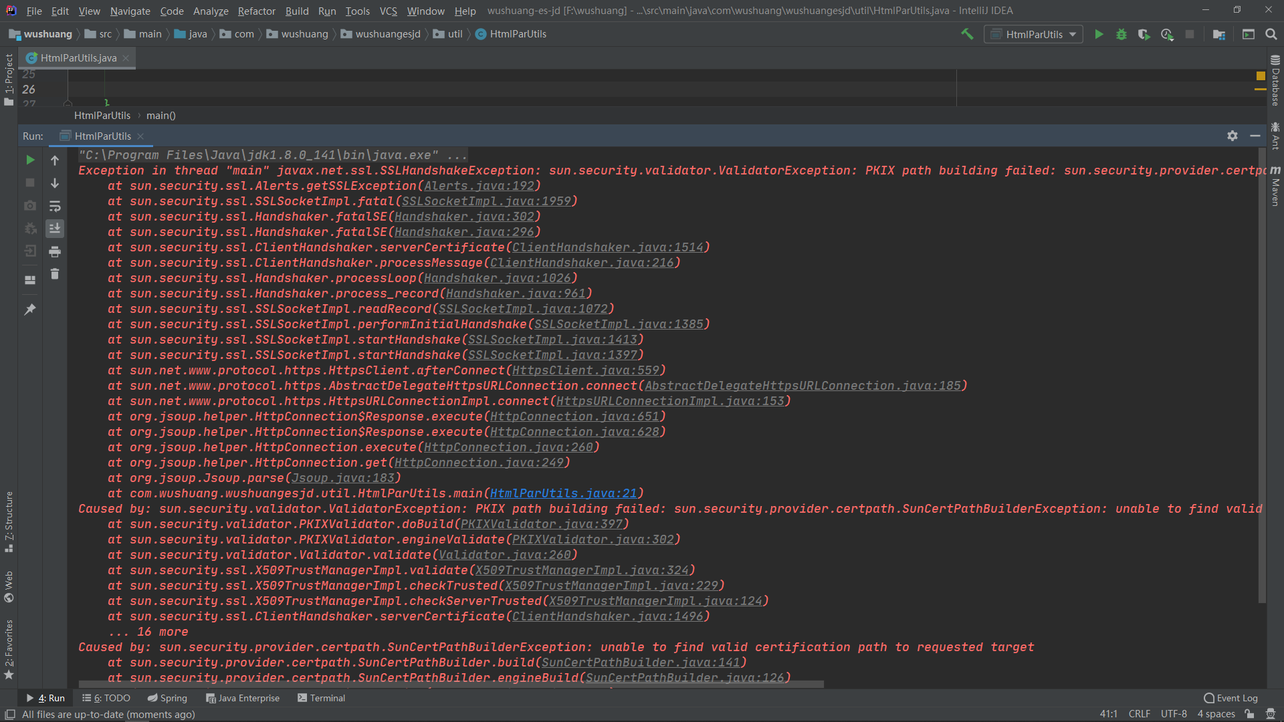
Task: Toggle scroll to end of console
Action: [55, 229]
